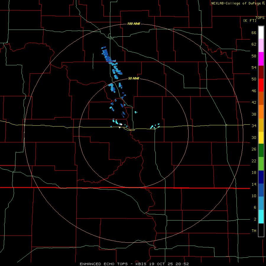This screenshot has width=266, height=266.
Task: Click the legend value '38'
Action: (254, 114)
